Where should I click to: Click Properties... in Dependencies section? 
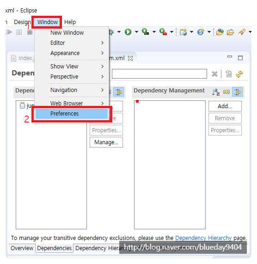(x=106, y=130)
